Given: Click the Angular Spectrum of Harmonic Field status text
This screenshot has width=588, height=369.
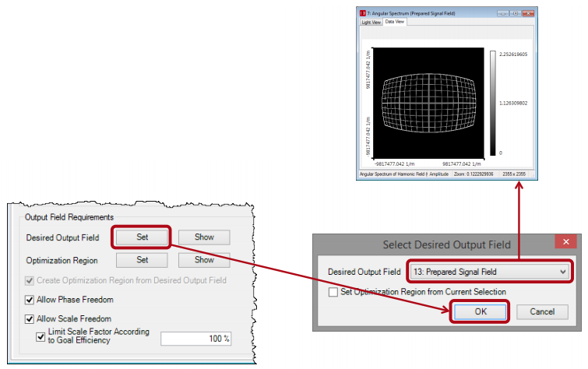Looking at the screenshot, I should (393, 174).
